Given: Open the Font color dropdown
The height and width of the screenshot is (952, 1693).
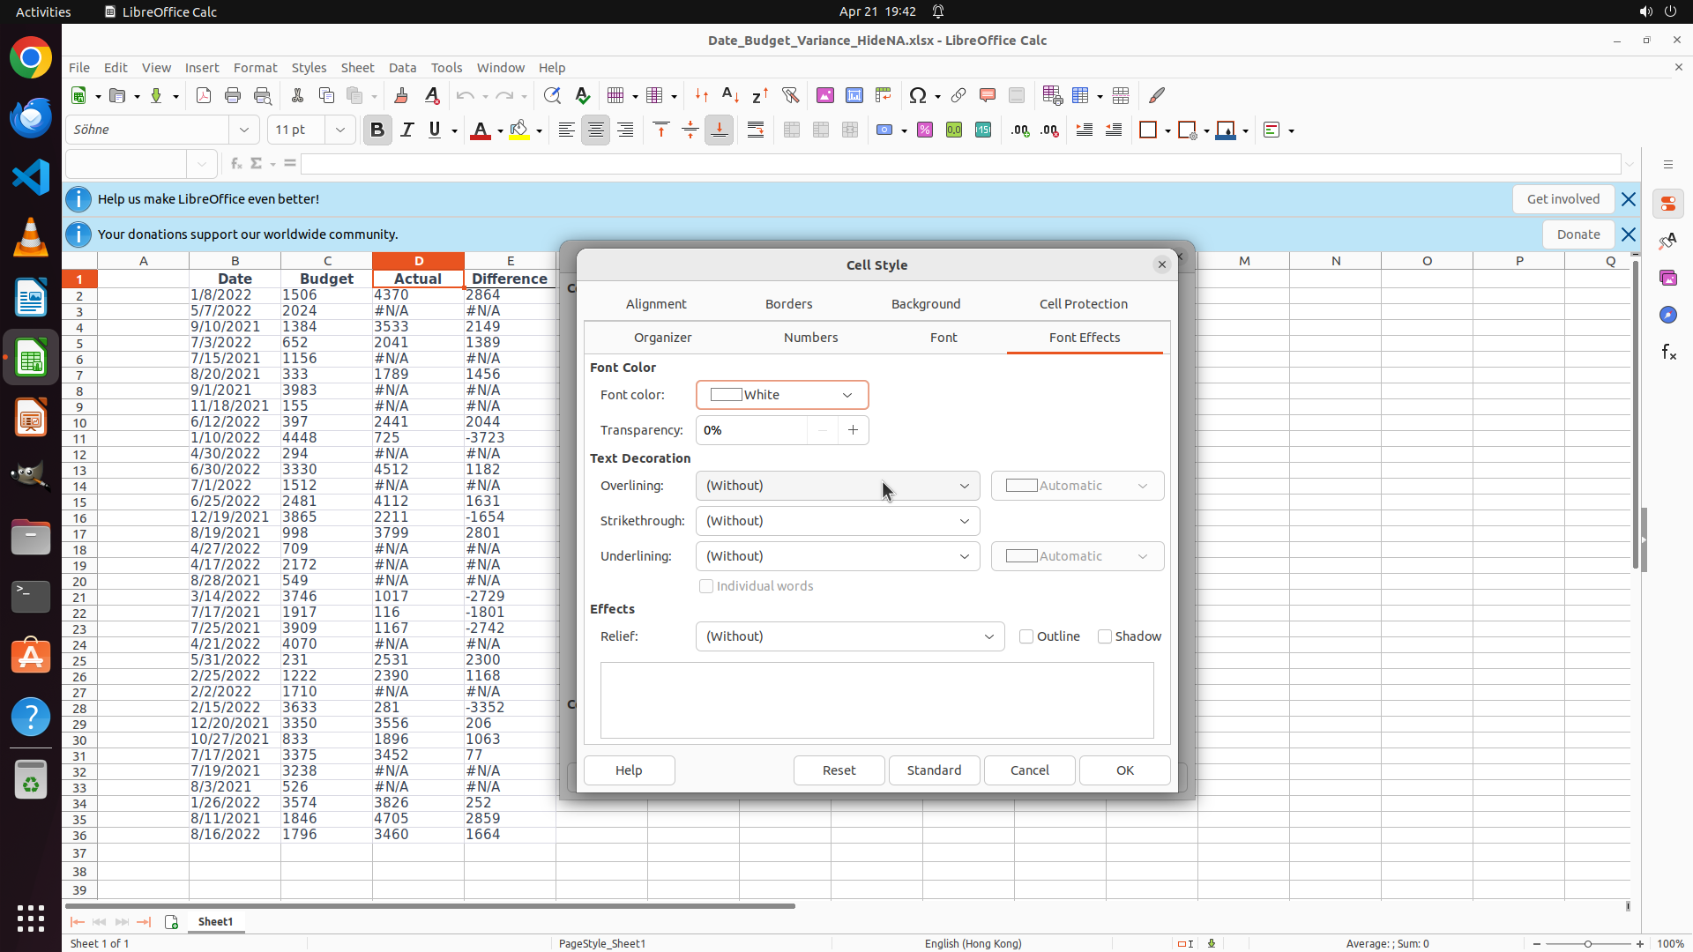Looking at the screenshot, I should [782, 395].
